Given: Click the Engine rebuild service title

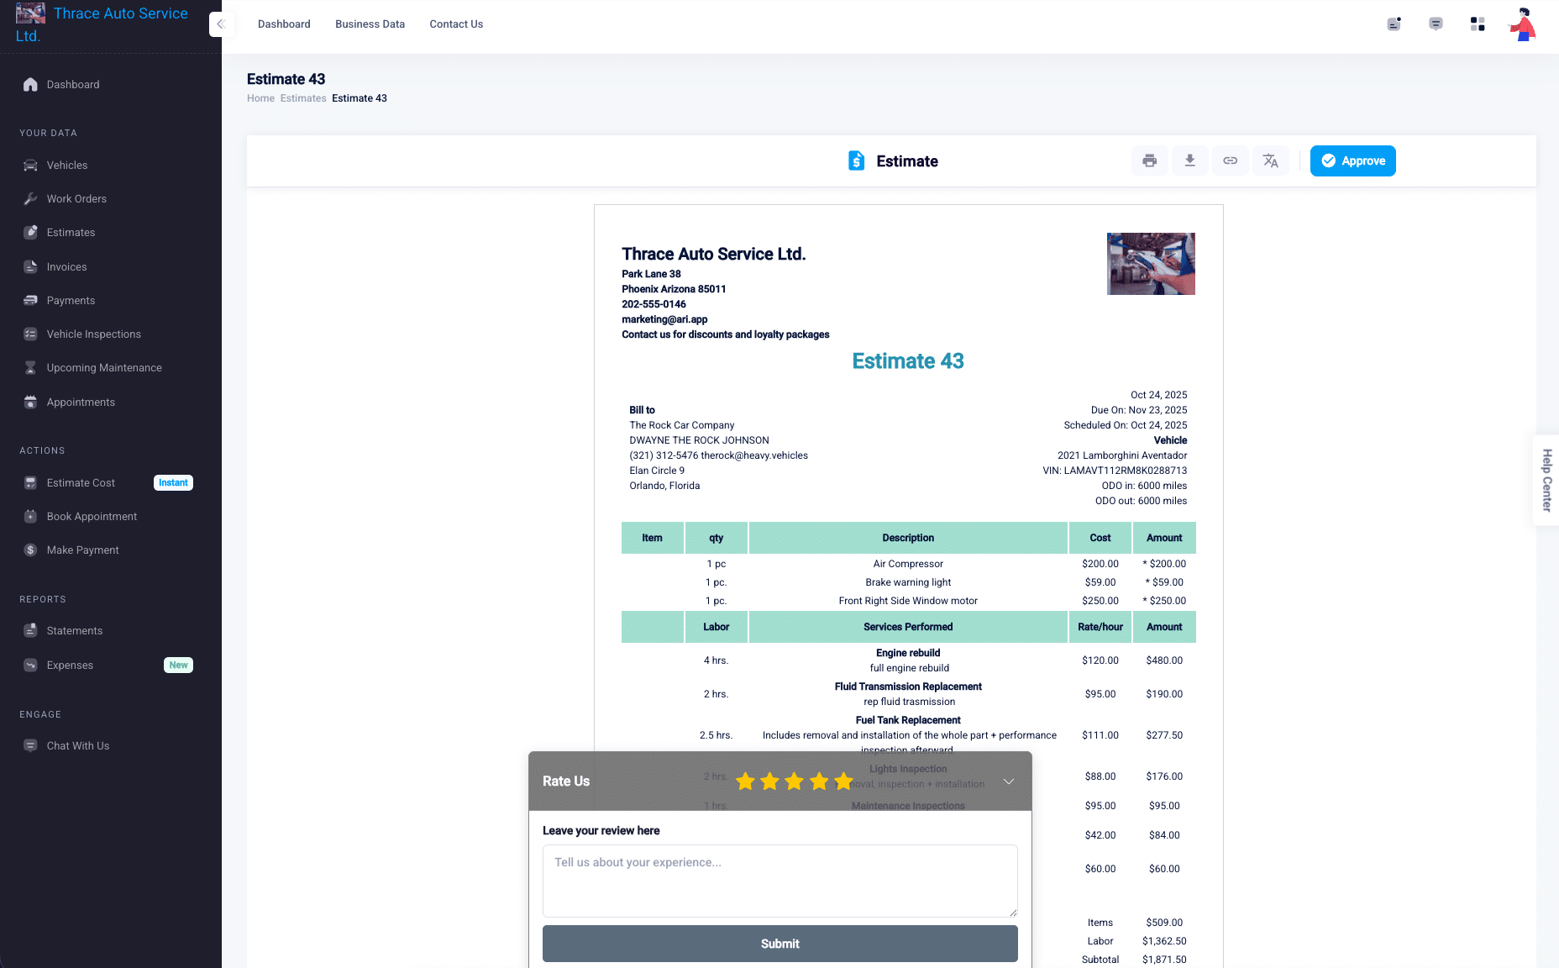Looking at the screenshot, I should 908,653.
